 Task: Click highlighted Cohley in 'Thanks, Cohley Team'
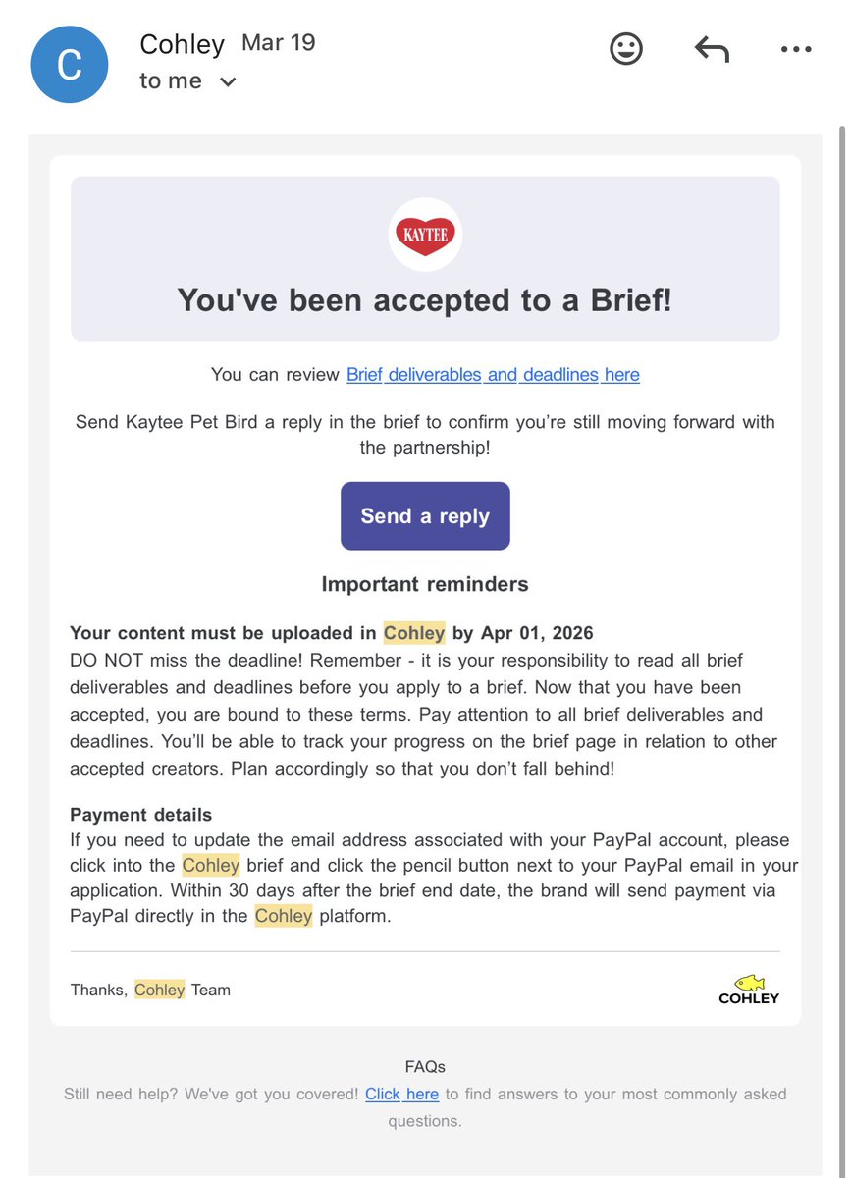click(x=159, y=990)
